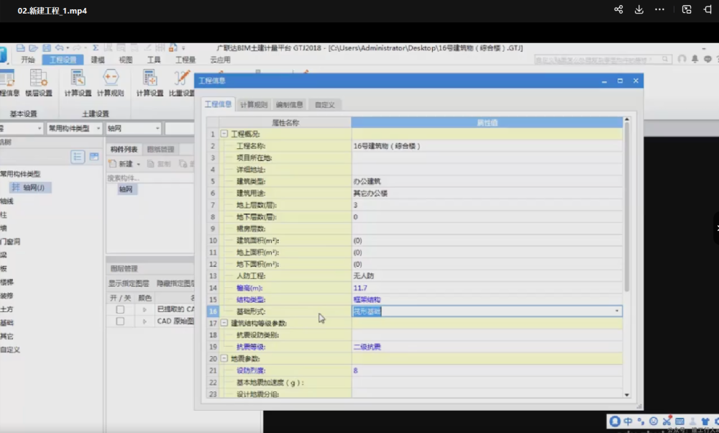Open 计算设置 in the 土建设置 group

(x=78, y=83)
